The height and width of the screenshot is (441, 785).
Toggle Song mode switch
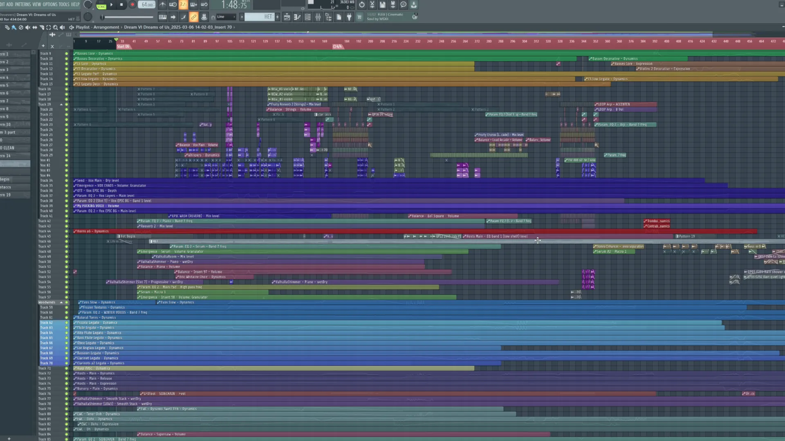point(101,5)
